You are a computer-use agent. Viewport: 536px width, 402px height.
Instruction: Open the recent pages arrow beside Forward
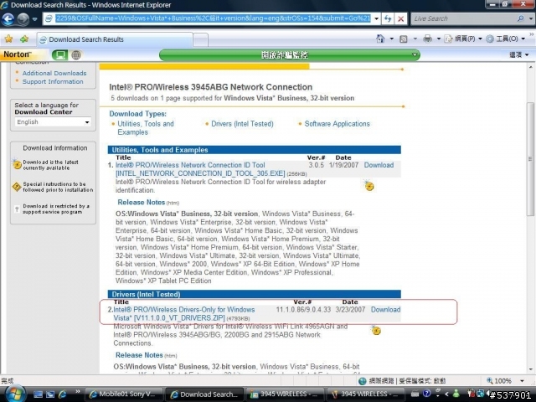(x=34, y=19)
